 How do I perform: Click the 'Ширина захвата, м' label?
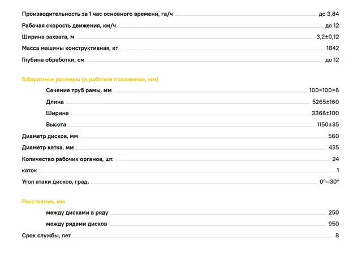[x=48, y=37]
